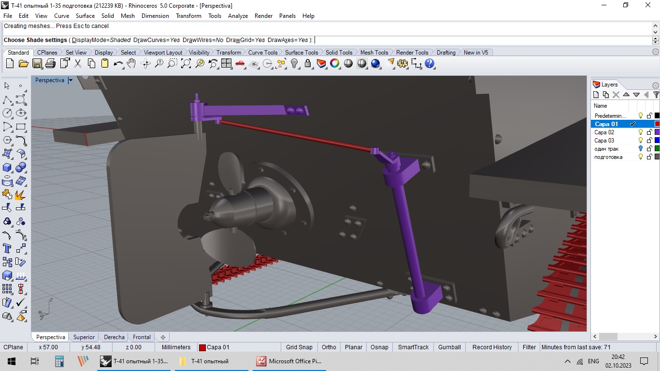The width and height of the screenshot is (660, 371).
Task: Expand the Perspectiva viewport dropdown arrow
Action: [71, 80]
